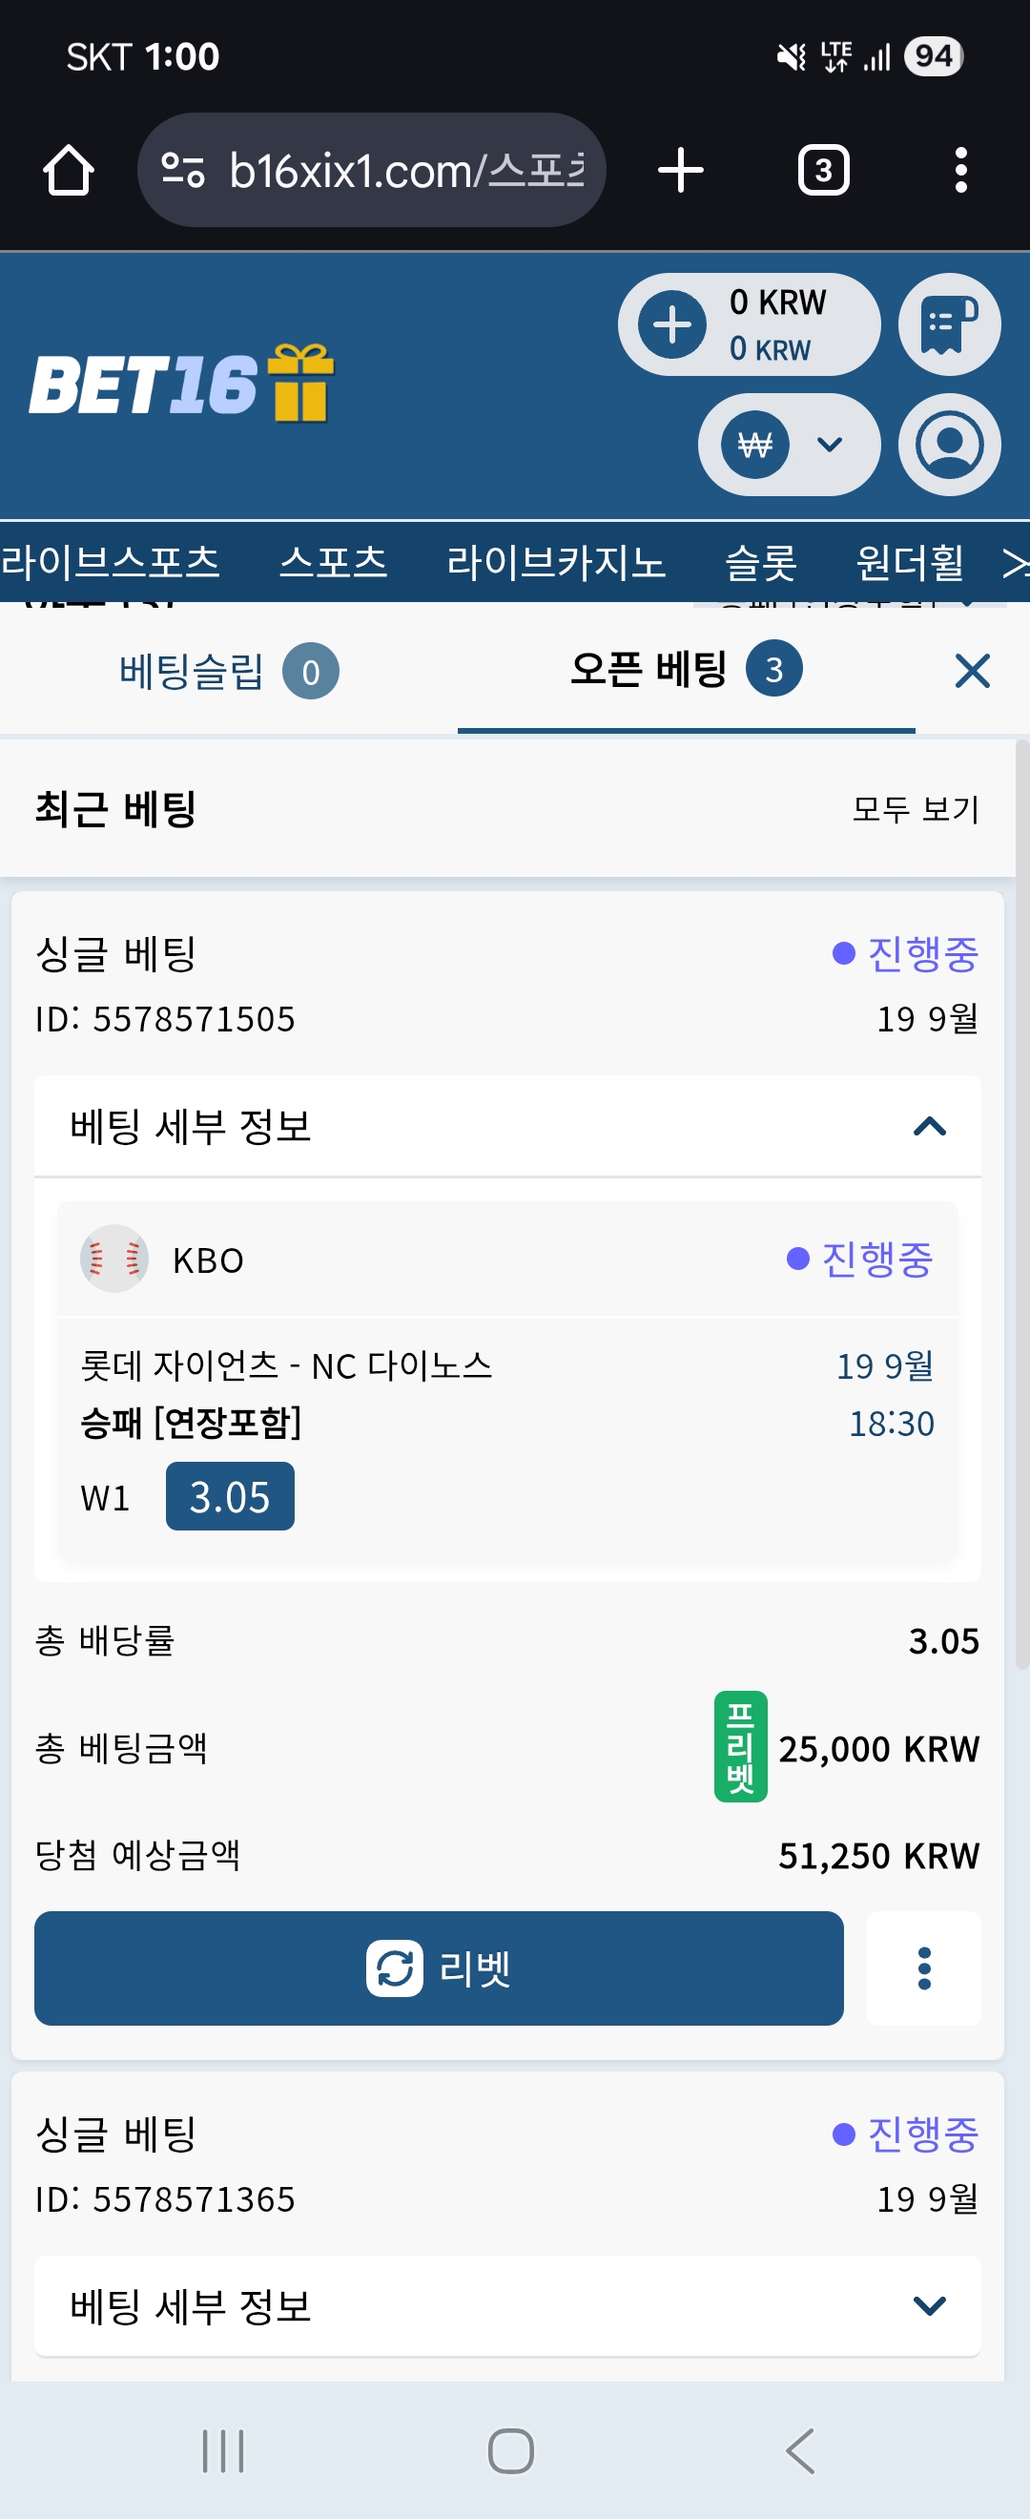The height and width of the screenshot is (2519, 1030).
Task: Open the currency won selector dropdown
Action: (x=789, y=445)
